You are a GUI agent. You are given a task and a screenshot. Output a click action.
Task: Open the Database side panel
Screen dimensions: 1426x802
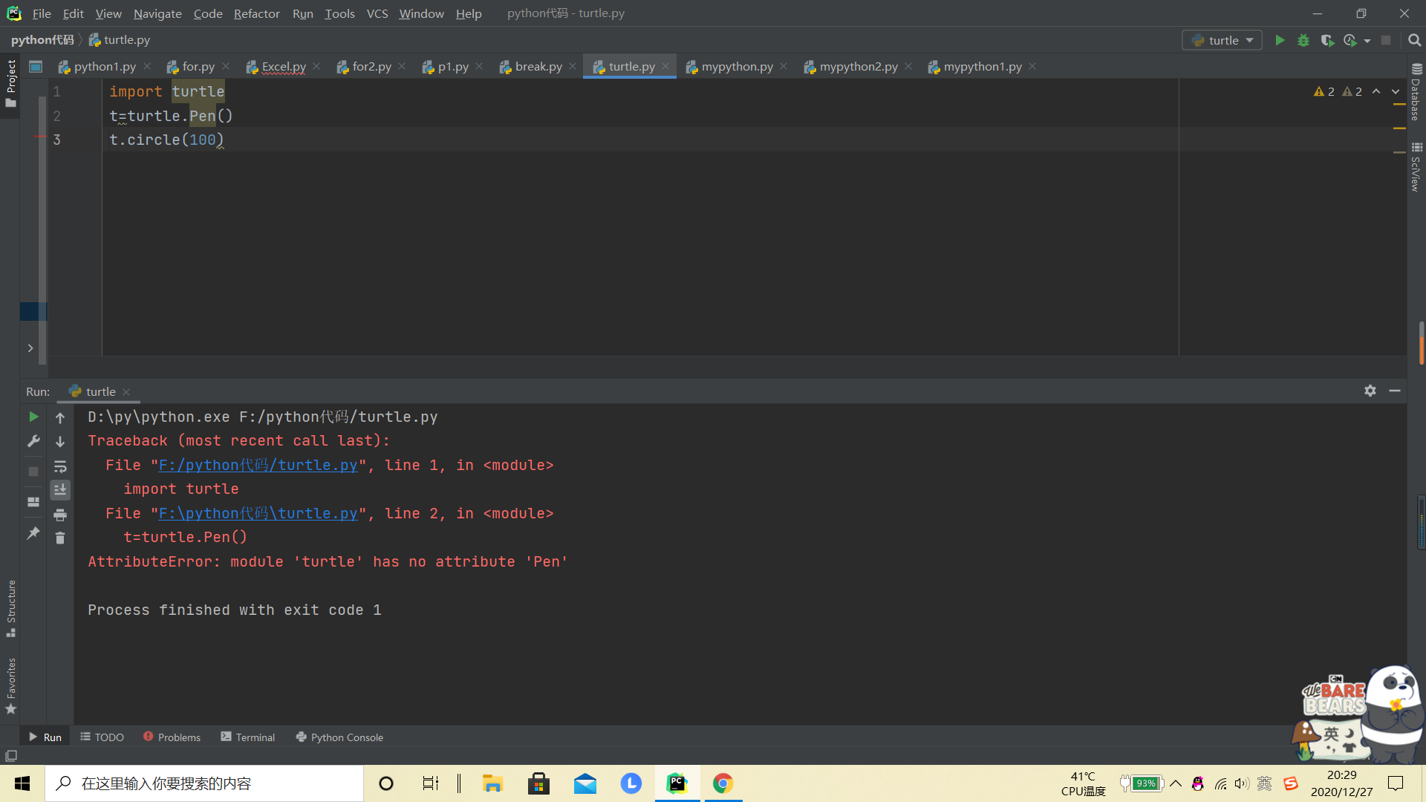[x=1416, y=92]
